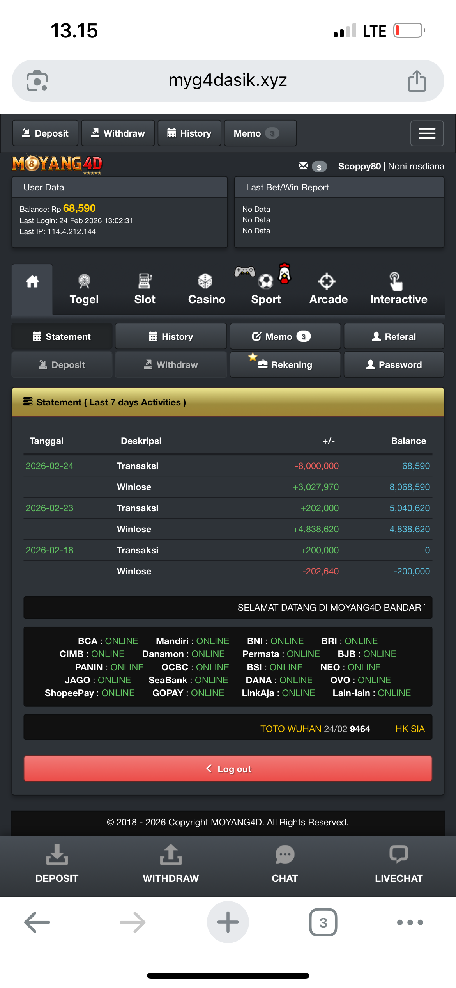Screen dimensions: 456x988
Task: Click the +4,838,620 winlose amount
Action: pyautogui.click(x=316, y=529)
